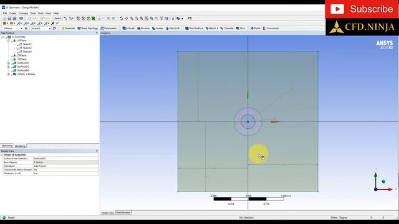Select YZPlane in the tree outline
The height and width of the screenshot is (224, 399).
[22, 59]
